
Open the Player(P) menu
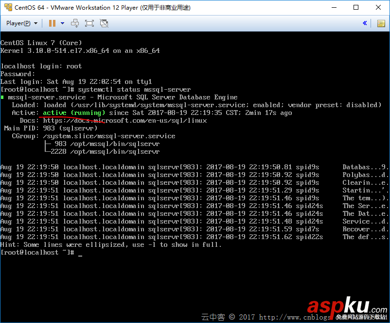[x=22, y=23]
